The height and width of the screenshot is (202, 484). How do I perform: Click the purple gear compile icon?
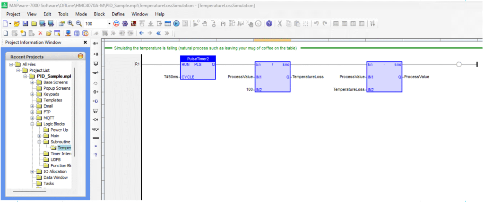(x=125, y=24)
